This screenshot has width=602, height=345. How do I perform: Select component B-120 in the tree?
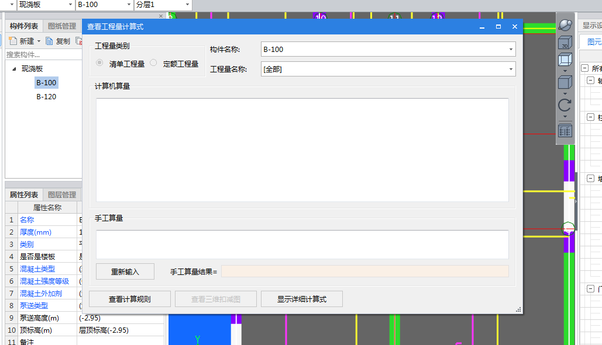tap(46, 97)
